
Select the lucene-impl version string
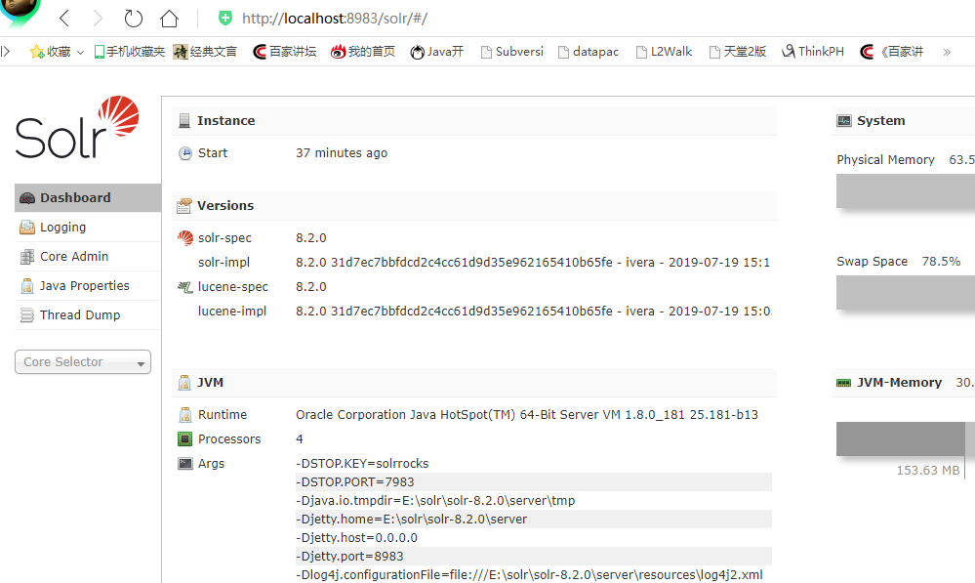533,312
